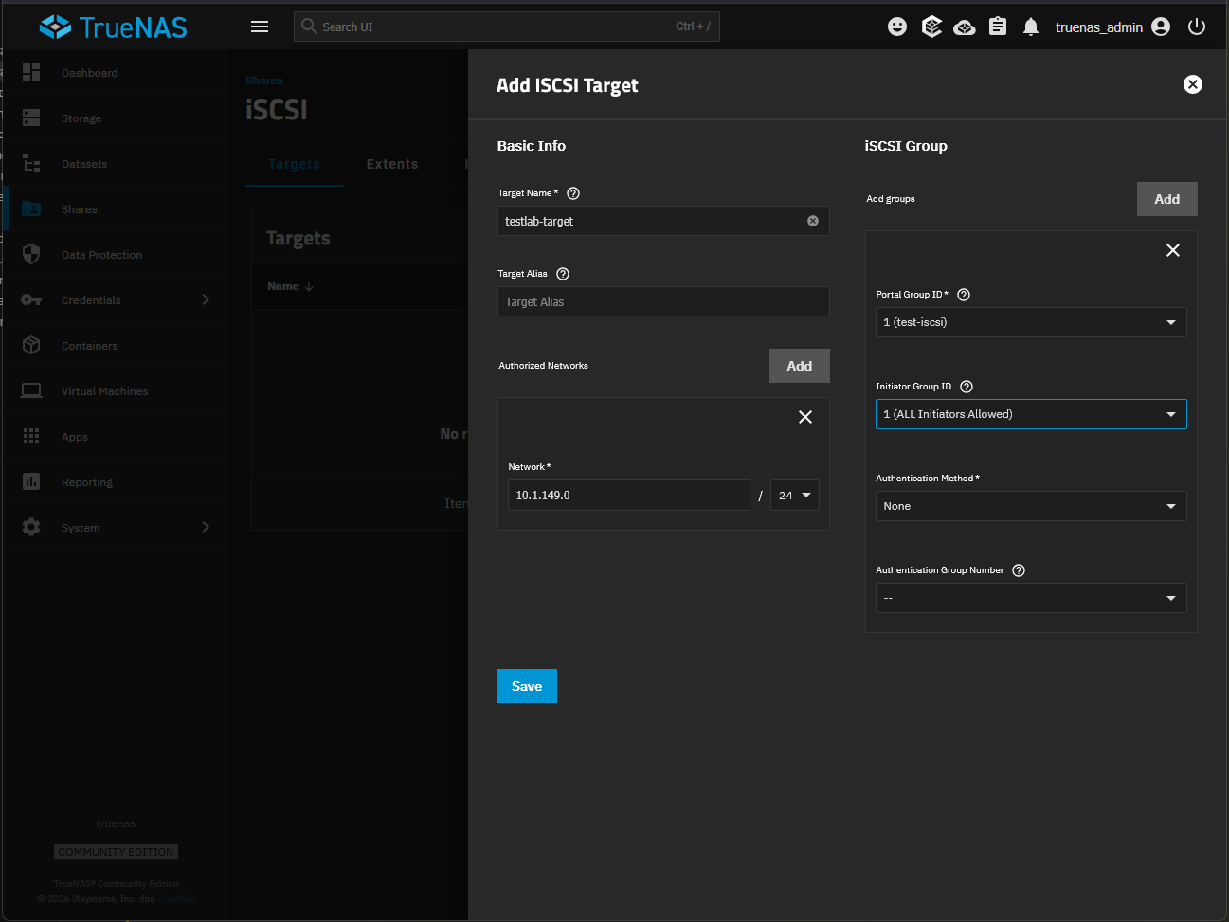Open the Authentication Group Number dropdown
The image size is (1229, 922).
click(x=1031, y=598)
